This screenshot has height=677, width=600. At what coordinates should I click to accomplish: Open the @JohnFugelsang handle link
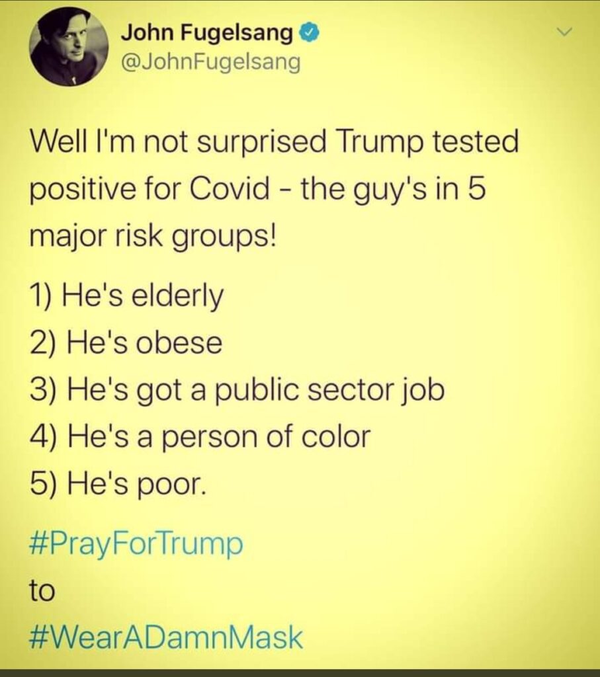pos(210,62)
